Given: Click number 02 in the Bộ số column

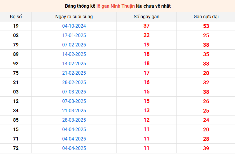Looking at the screenshot, I should (16, 36).
